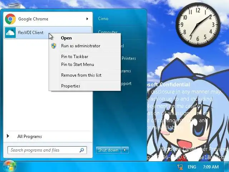
Task: Click the network tray icon
Action: pos(180,167)
